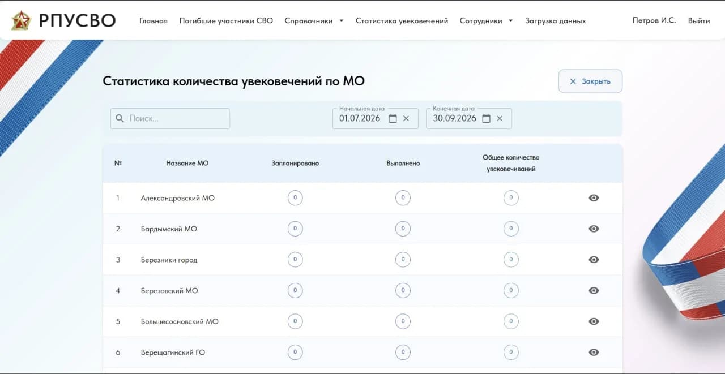Image resolution: width=725 pixels, height=374 pixels.
Task: View details for Большесосновский МО
Action: [594, 321]
